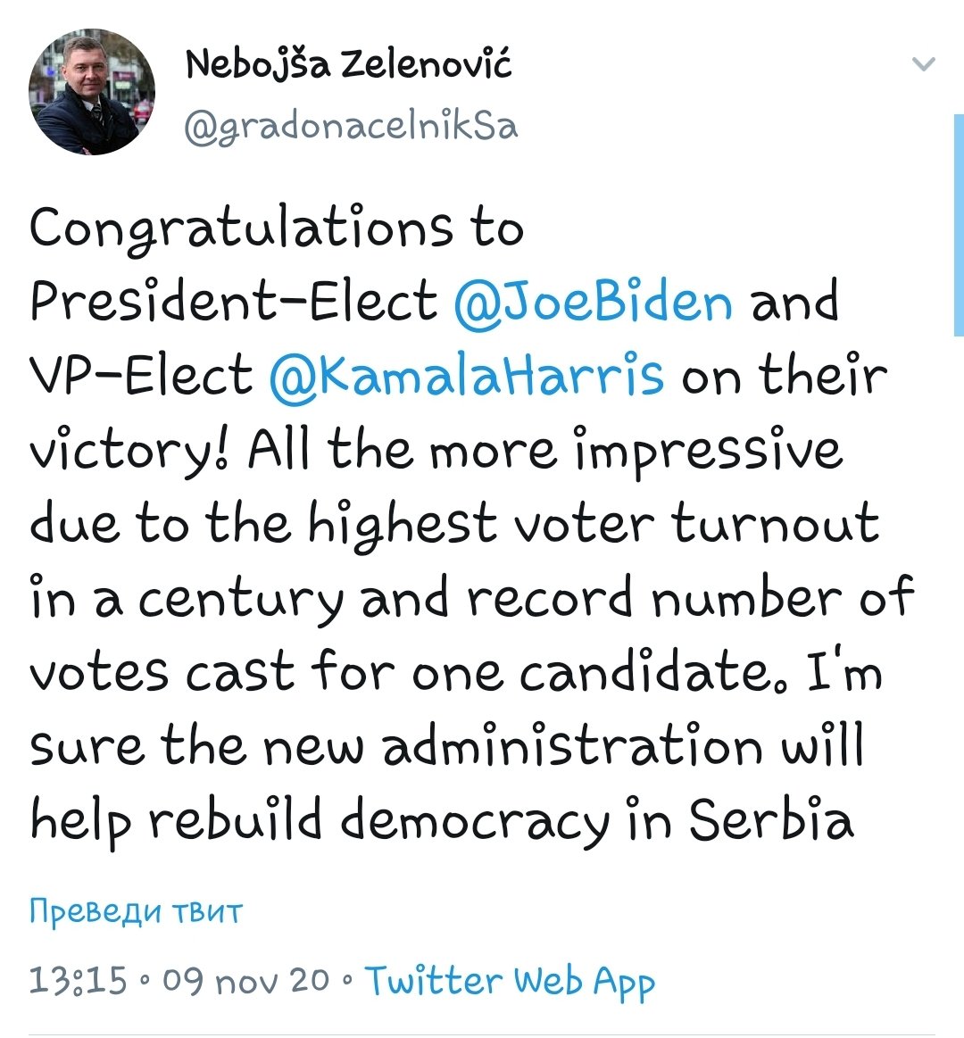Open the tweet options chevron menu

click(923, 64)
